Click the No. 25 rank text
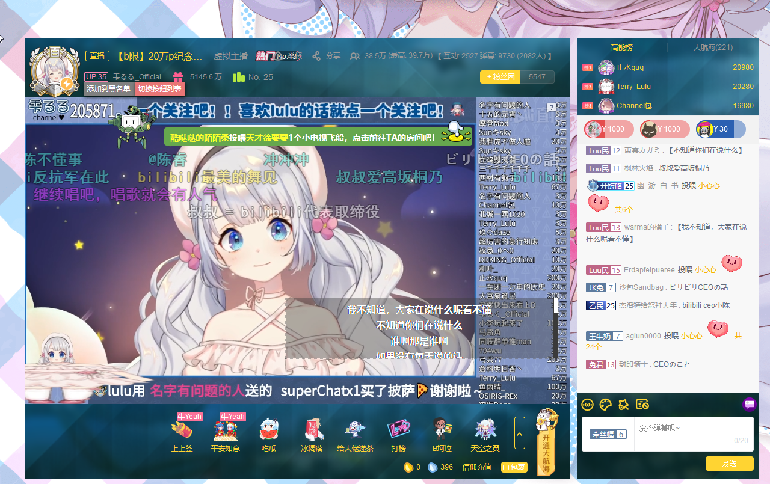Image resolution: width=770 pixels, height=484 pixels. 260,77
